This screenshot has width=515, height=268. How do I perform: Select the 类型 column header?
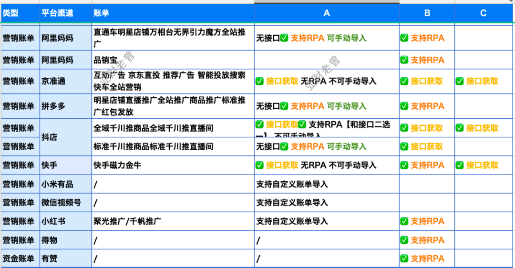click(20, 13)
